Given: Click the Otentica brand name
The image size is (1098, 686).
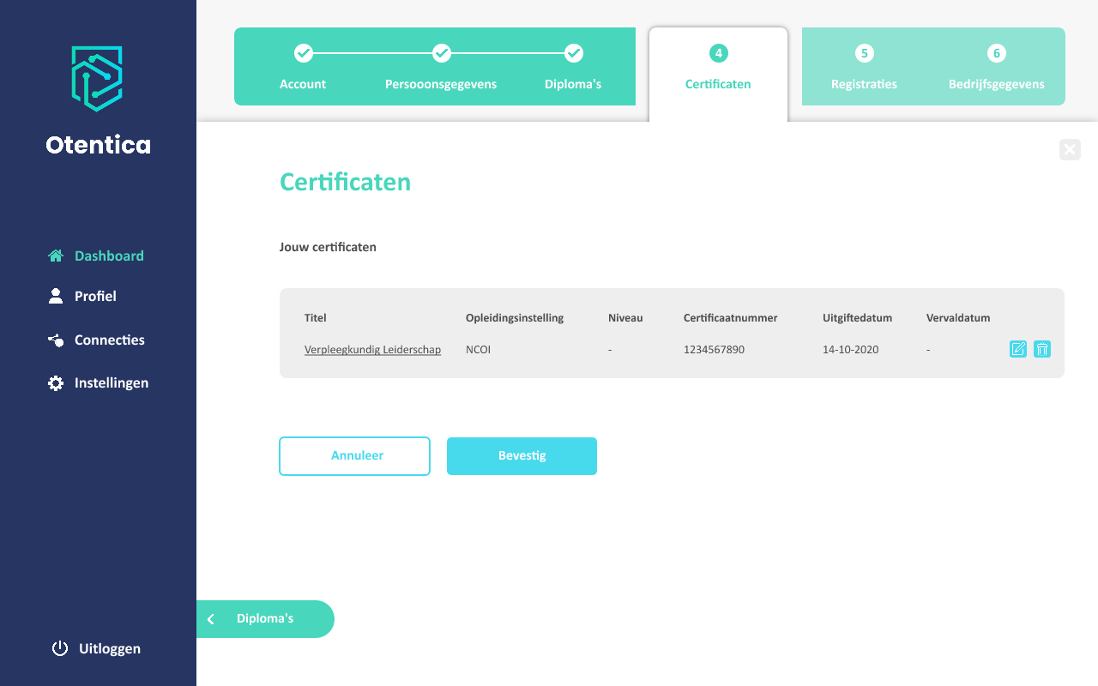Looking at the screenshot, I should [98, 145].
